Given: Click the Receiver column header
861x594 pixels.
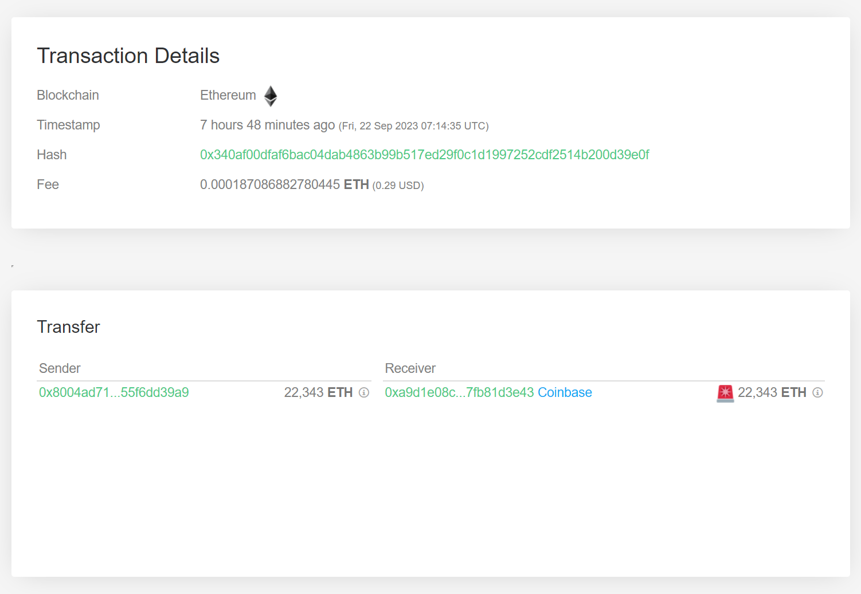Looking at the screenshot, I should pos(410,368).
